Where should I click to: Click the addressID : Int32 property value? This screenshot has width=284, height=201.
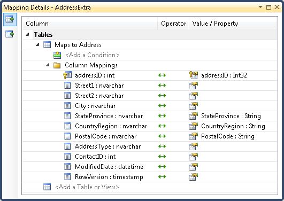[224, 75]
